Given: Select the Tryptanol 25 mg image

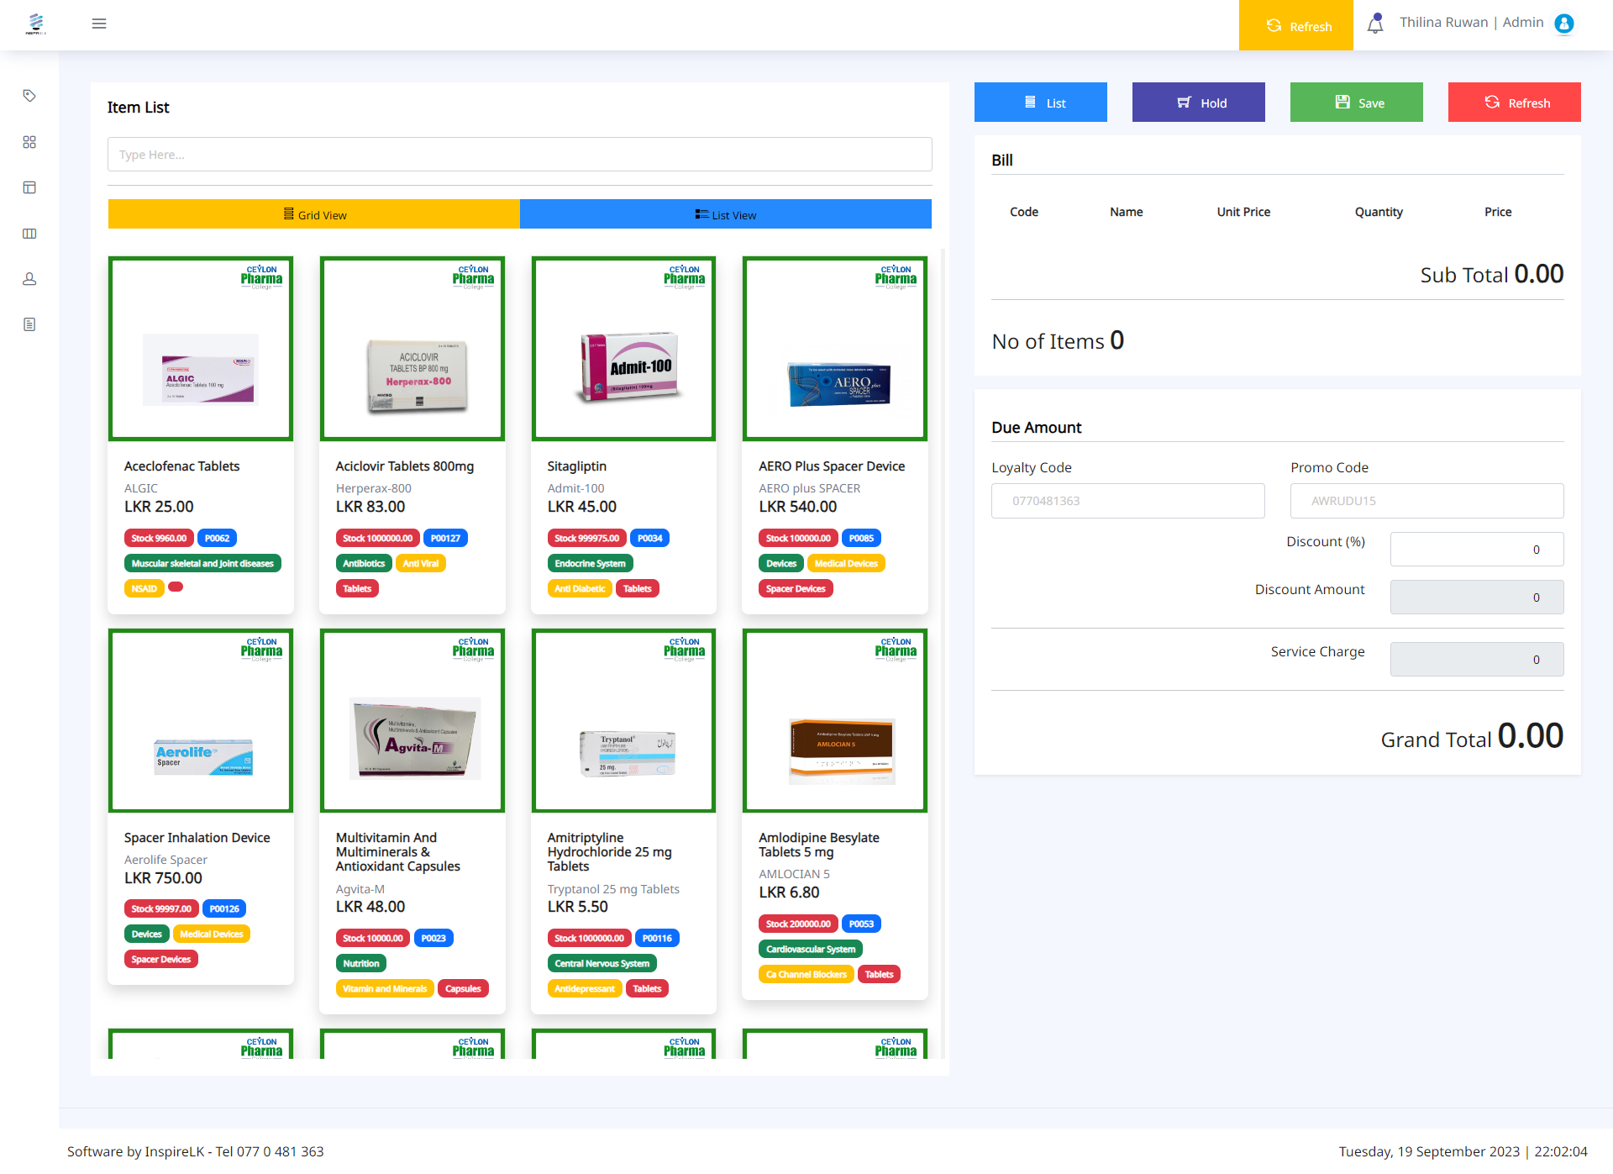Looking at the screenshot, I should [x=623, y=721].
